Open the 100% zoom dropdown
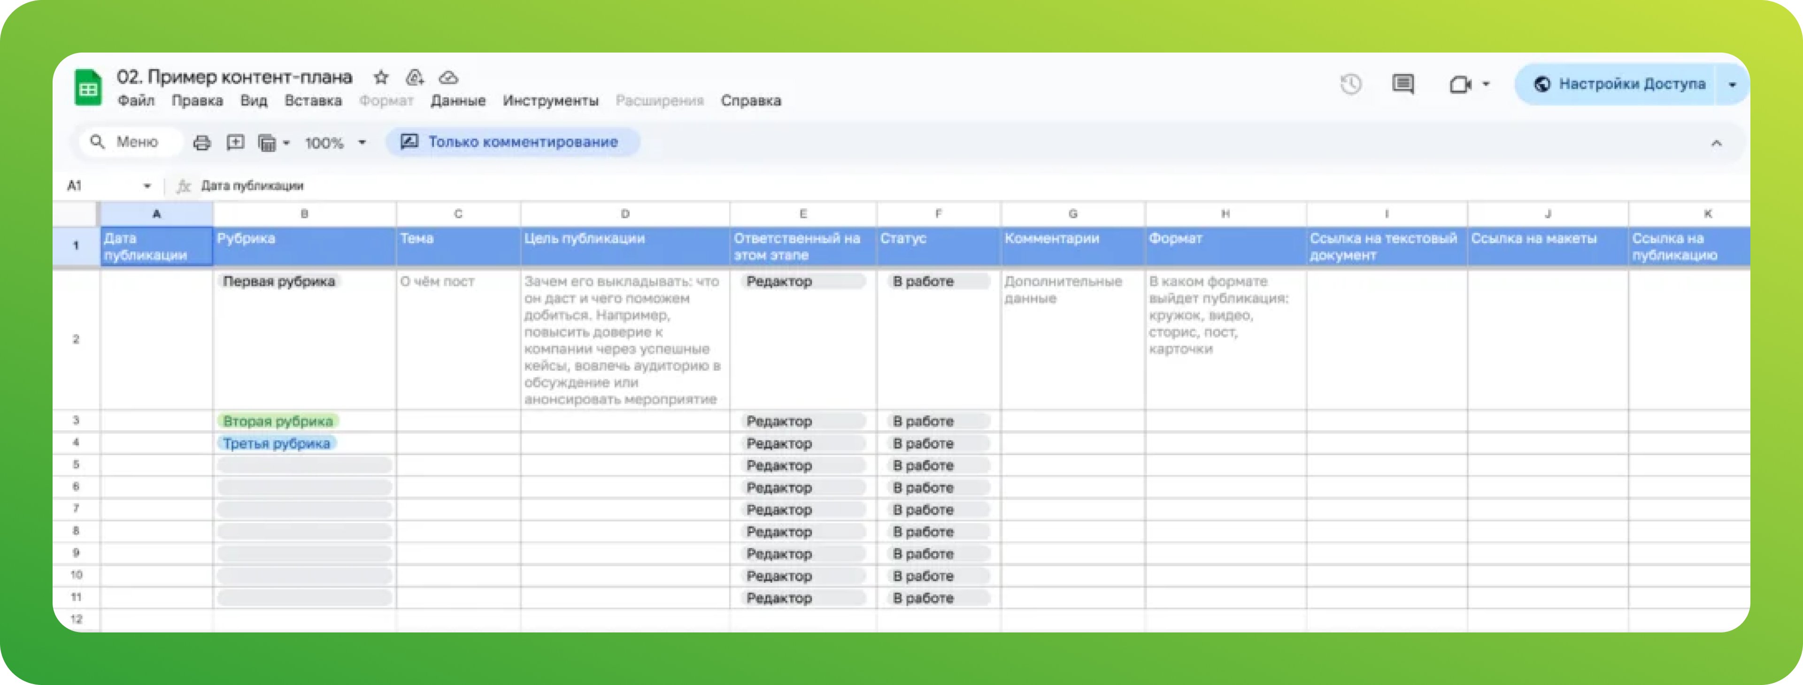The width and height of the screenshot is (1803, 685). [x=335, y=143]
